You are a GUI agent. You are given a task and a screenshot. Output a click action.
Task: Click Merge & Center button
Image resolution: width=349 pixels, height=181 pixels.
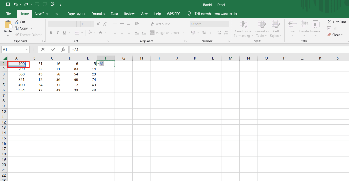(165, 32)
